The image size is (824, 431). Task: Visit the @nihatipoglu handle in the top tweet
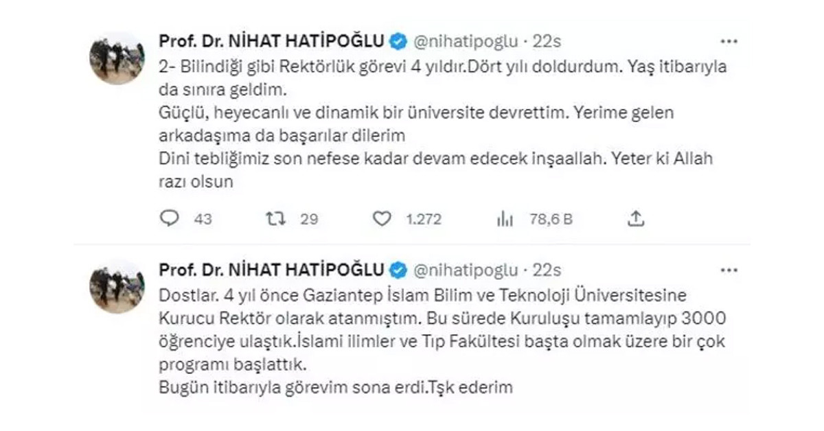[x=465, y=41]
